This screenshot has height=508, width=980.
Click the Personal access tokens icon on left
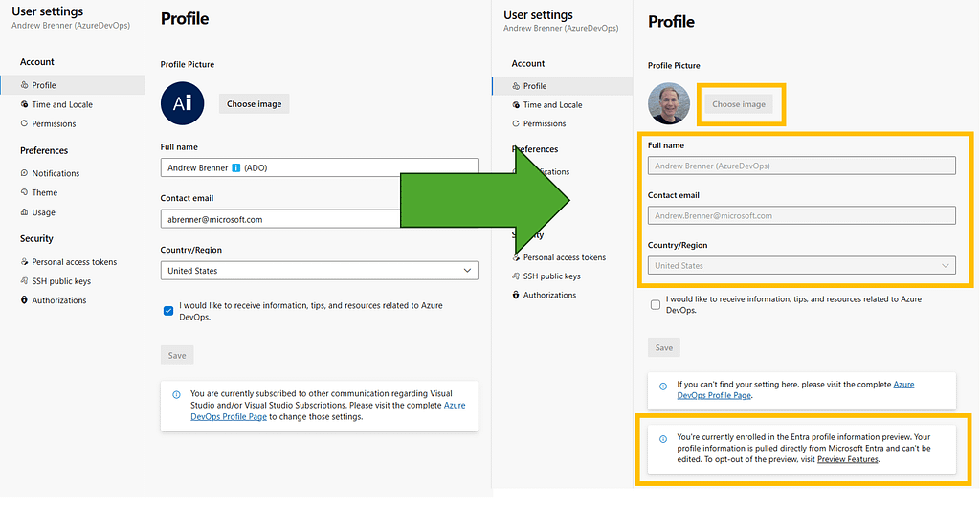(24, 262)
